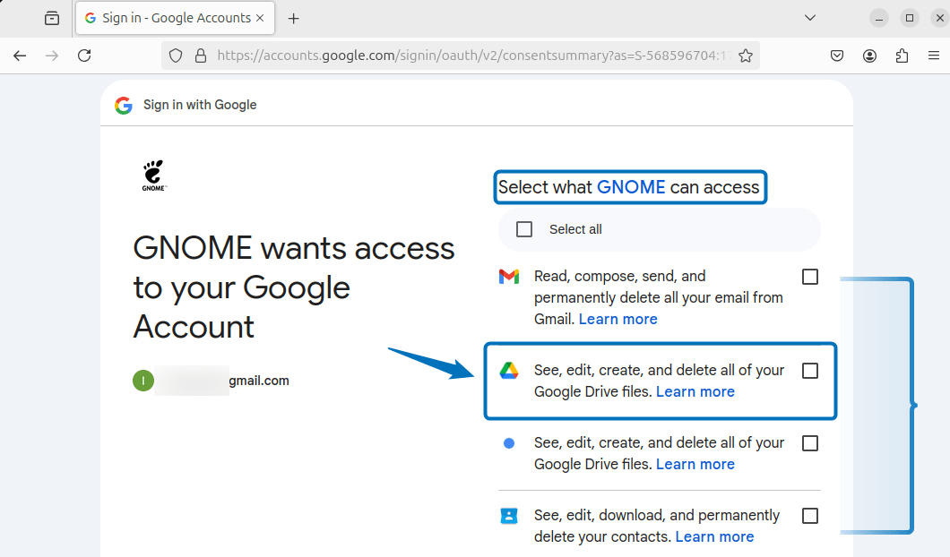Click the Save to Pocket icon
950x557 pixels.
click(x=837, y=55)
